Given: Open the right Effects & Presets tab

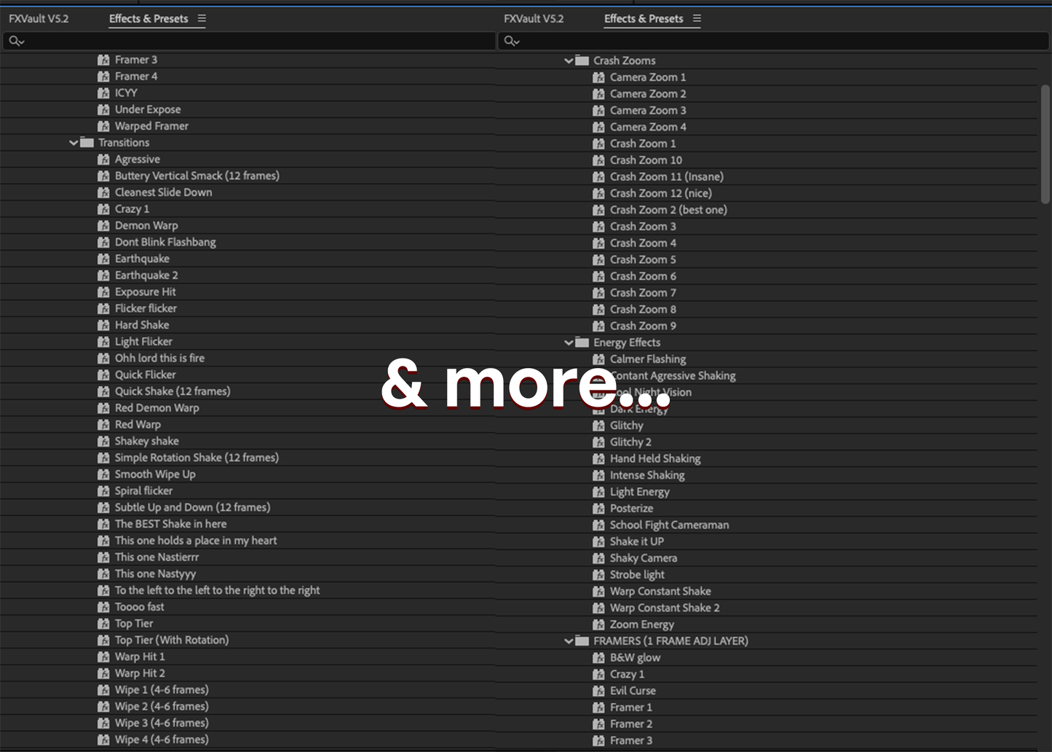Looking at the screenshot, I should click(644, 19).
